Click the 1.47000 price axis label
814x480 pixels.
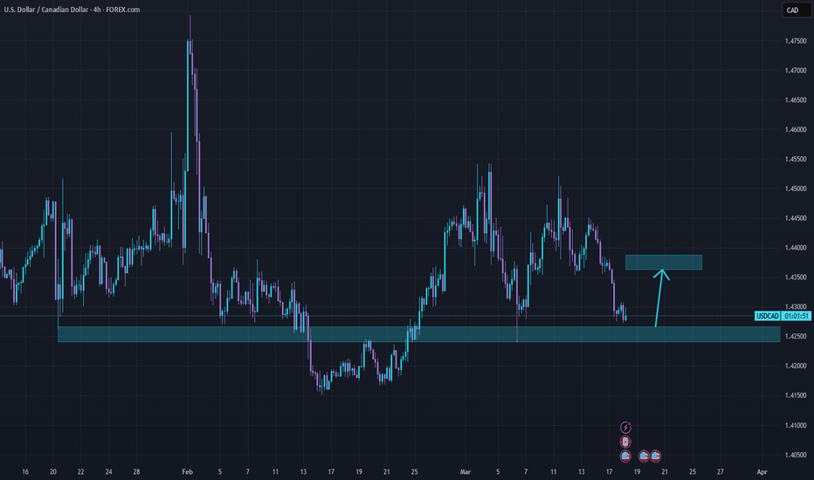[x=796, y=71]
